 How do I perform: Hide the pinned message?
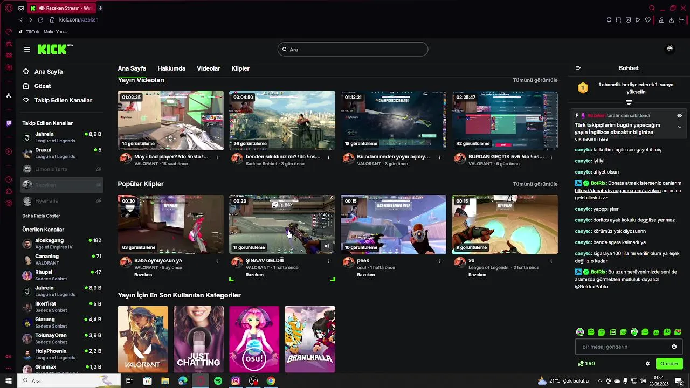[x=679, y=115]
